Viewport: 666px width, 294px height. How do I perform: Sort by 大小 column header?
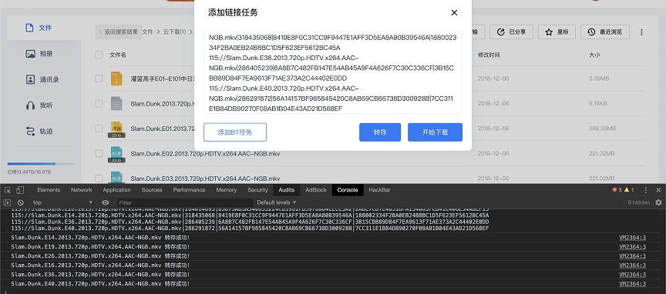click(x=594, y=55)
